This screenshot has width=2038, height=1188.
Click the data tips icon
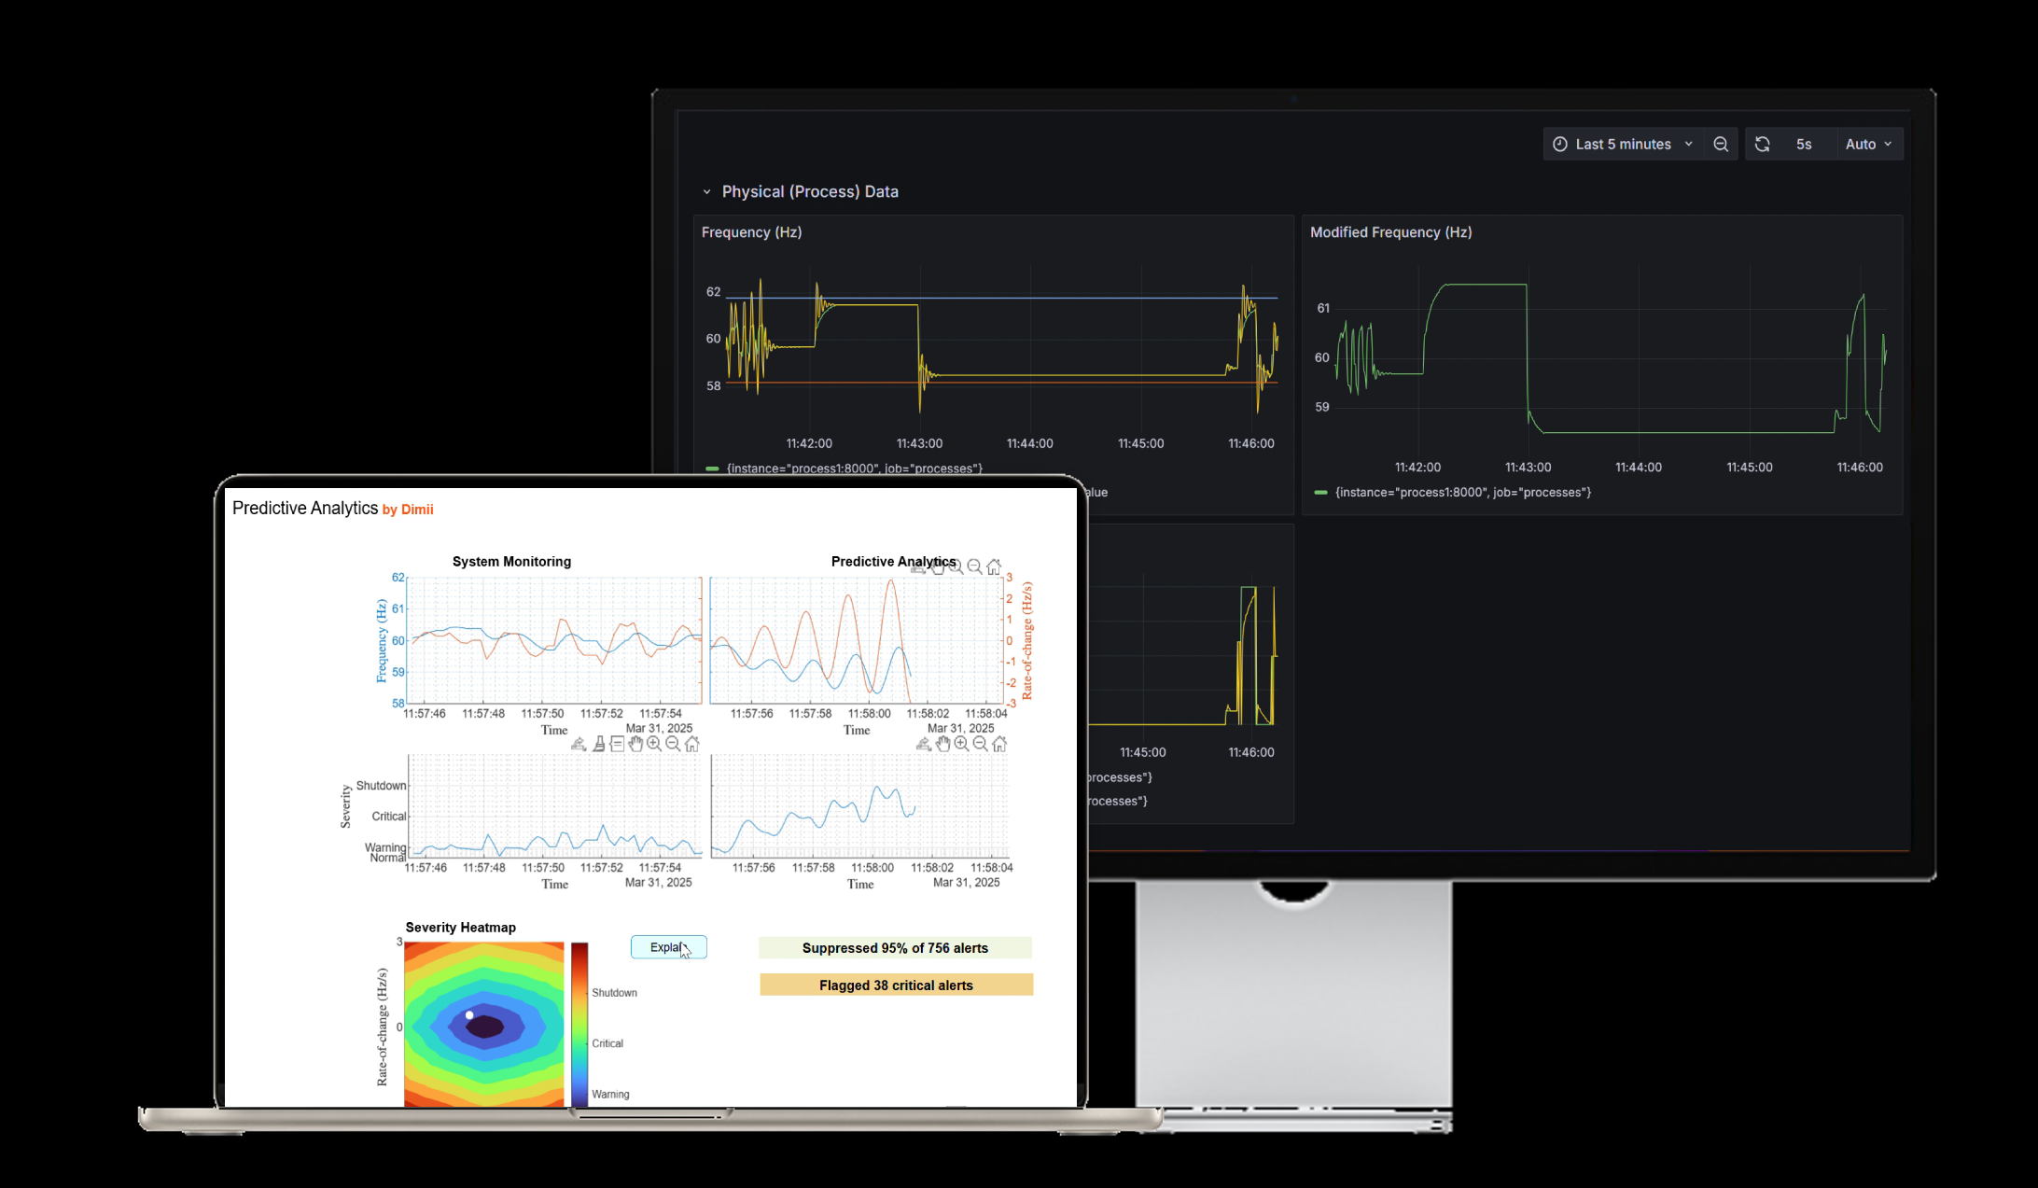click(617, 744)
